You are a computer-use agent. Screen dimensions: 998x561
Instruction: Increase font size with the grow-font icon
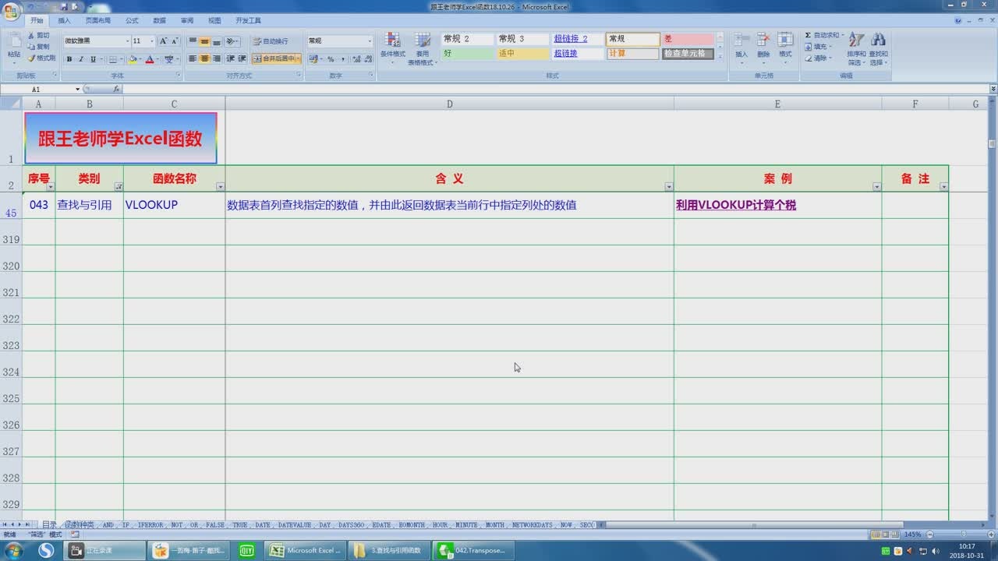click(x=163, y=41)
